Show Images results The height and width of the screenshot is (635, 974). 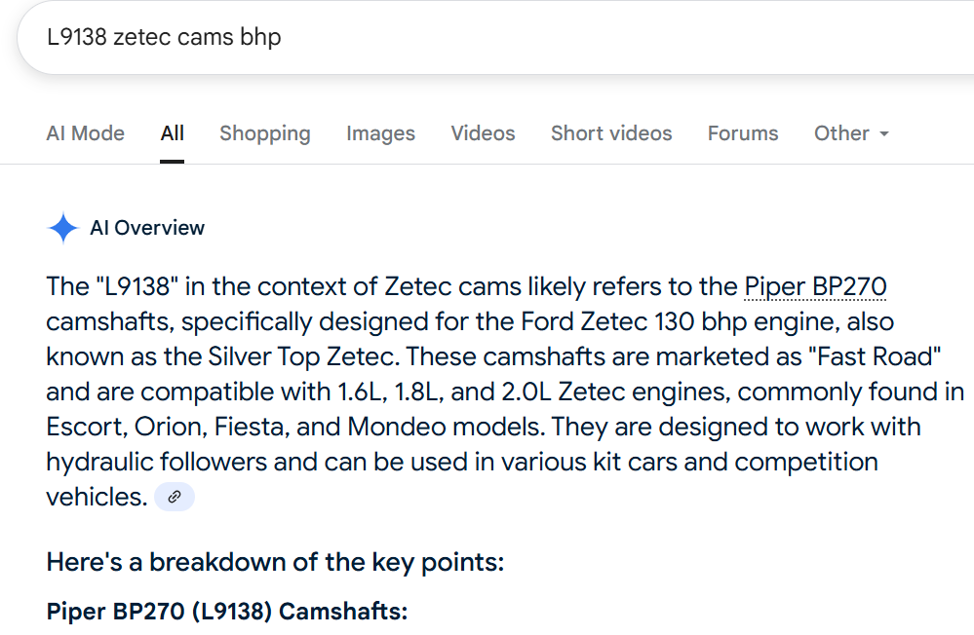(380, 133)
